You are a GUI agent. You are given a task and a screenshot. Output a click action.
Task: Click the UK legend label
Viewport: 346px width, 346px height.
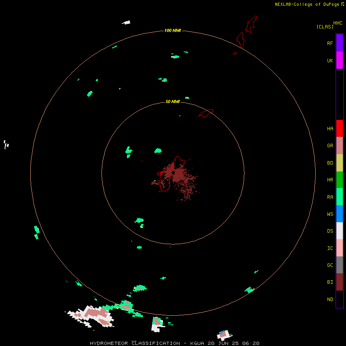pos(330,60)
